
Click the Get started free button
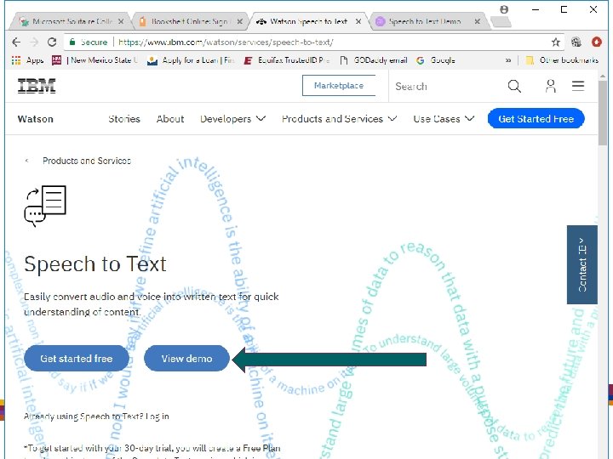click(x=77, y=359)
